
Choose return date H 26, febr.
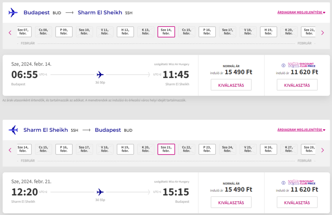268,149
